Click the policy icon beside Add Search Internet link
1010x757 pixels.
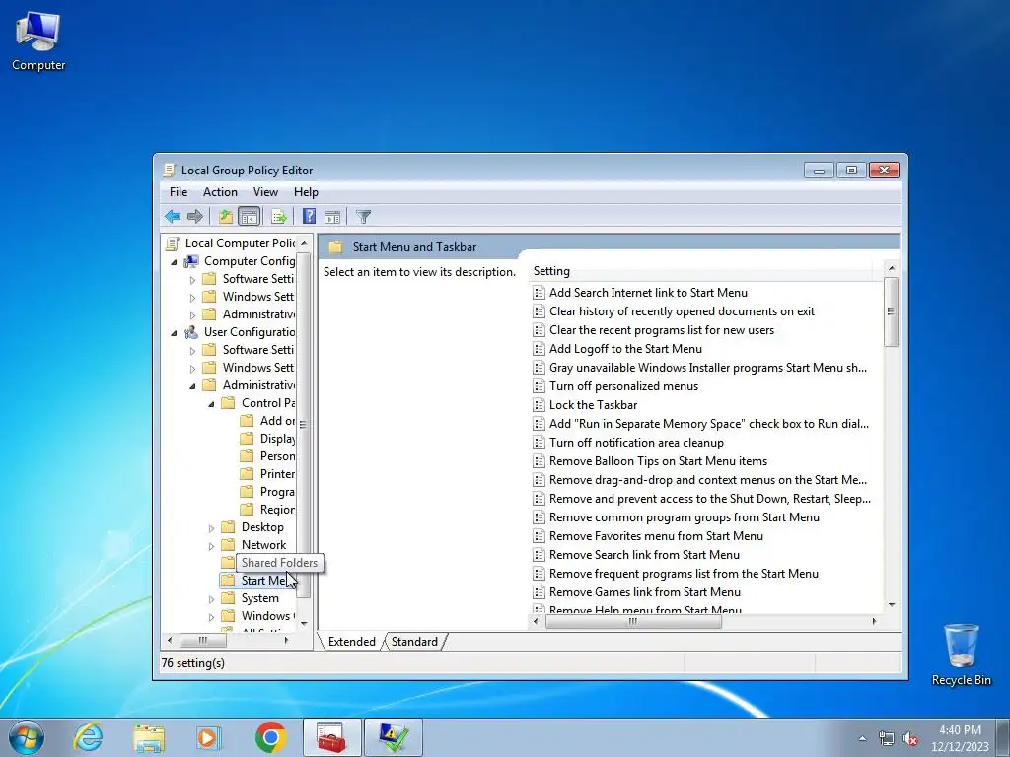point(539,292)
